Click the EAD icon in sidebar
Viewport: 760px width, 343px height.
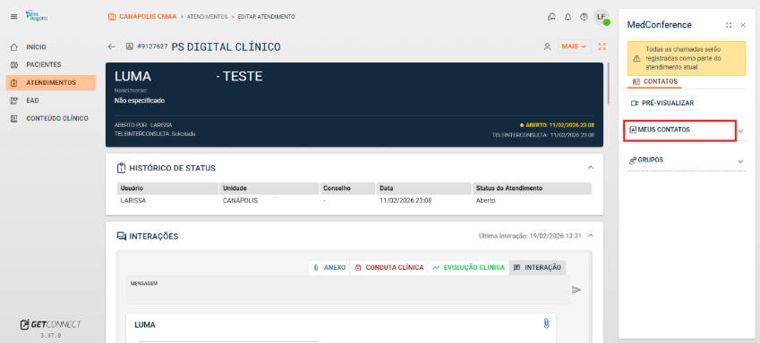click(14, 101)
